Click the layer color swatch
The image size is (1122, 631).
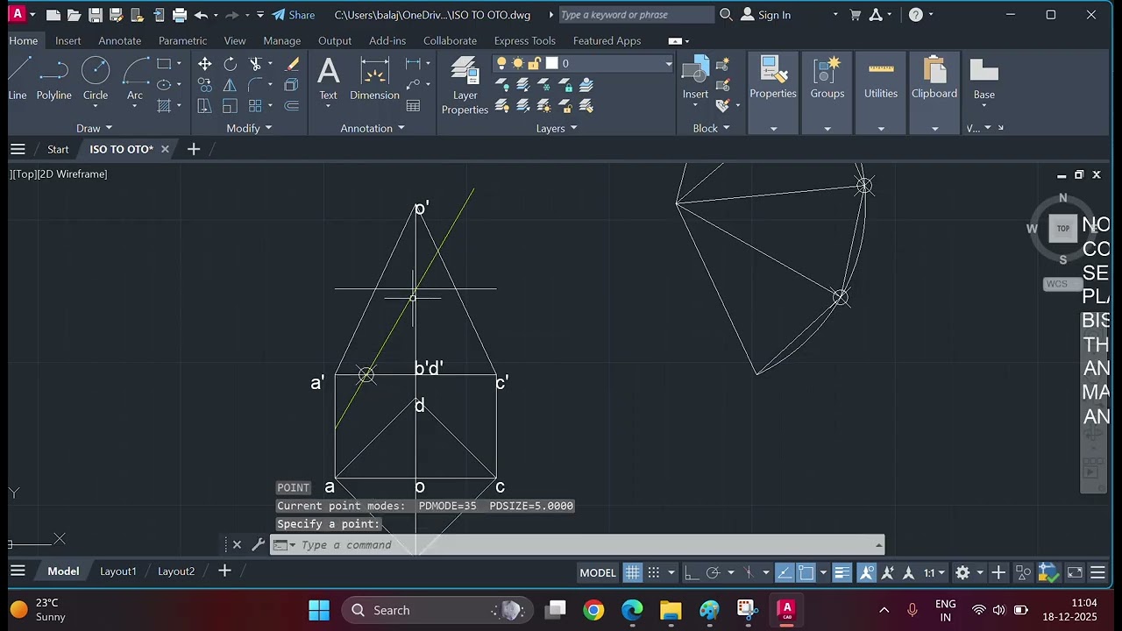(x=552, y=63)
